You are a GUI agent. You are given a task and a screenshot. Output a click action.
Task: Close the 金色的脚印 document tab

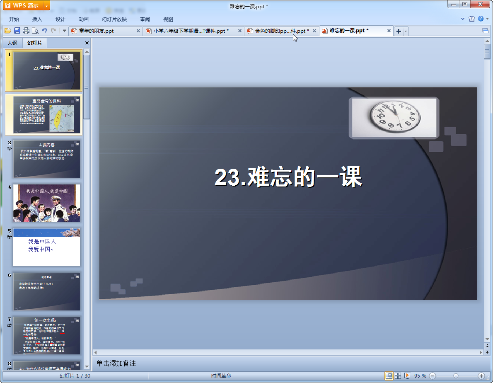(314, 31)
